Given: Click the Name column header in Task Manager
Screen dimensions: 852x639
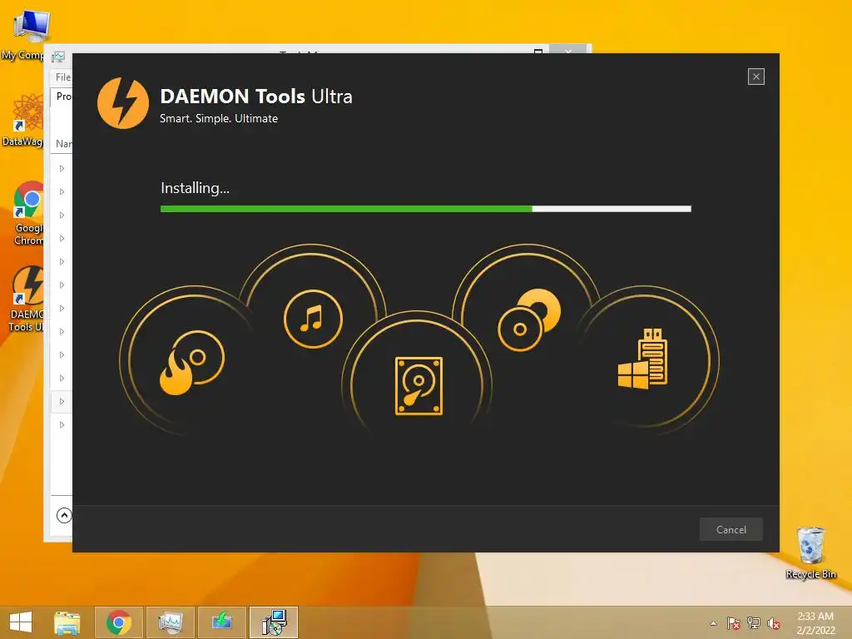Looking at the screenshot, I should click(x=63, y=143).
